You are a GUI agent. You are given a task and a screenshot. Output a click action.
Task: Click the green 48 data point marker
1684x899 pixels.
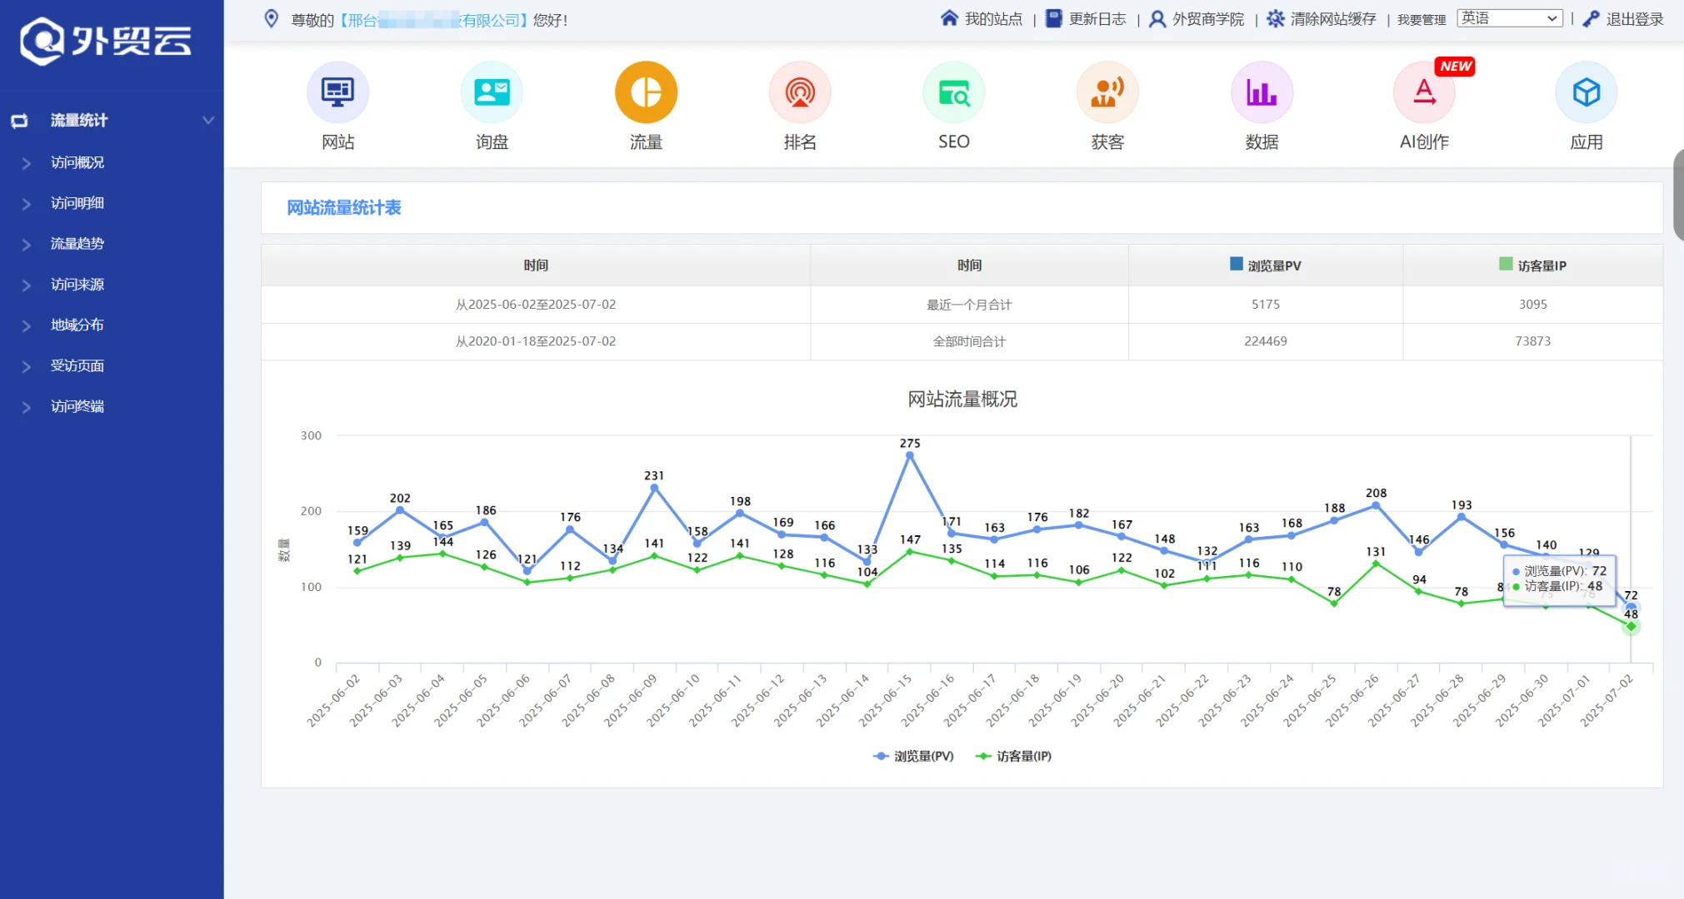pos(1631,627)
